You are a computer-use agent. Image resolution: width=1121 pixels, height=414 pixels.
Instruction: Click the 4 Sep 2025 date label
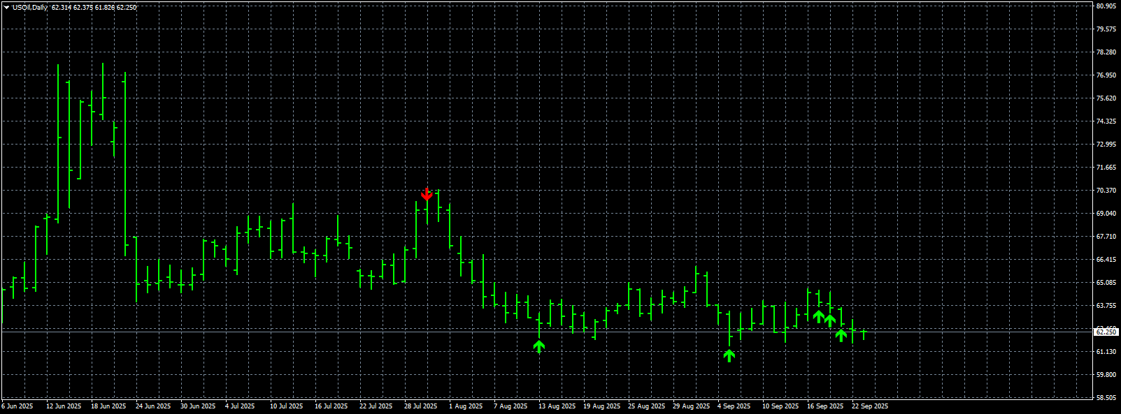[x=734, y=406]
